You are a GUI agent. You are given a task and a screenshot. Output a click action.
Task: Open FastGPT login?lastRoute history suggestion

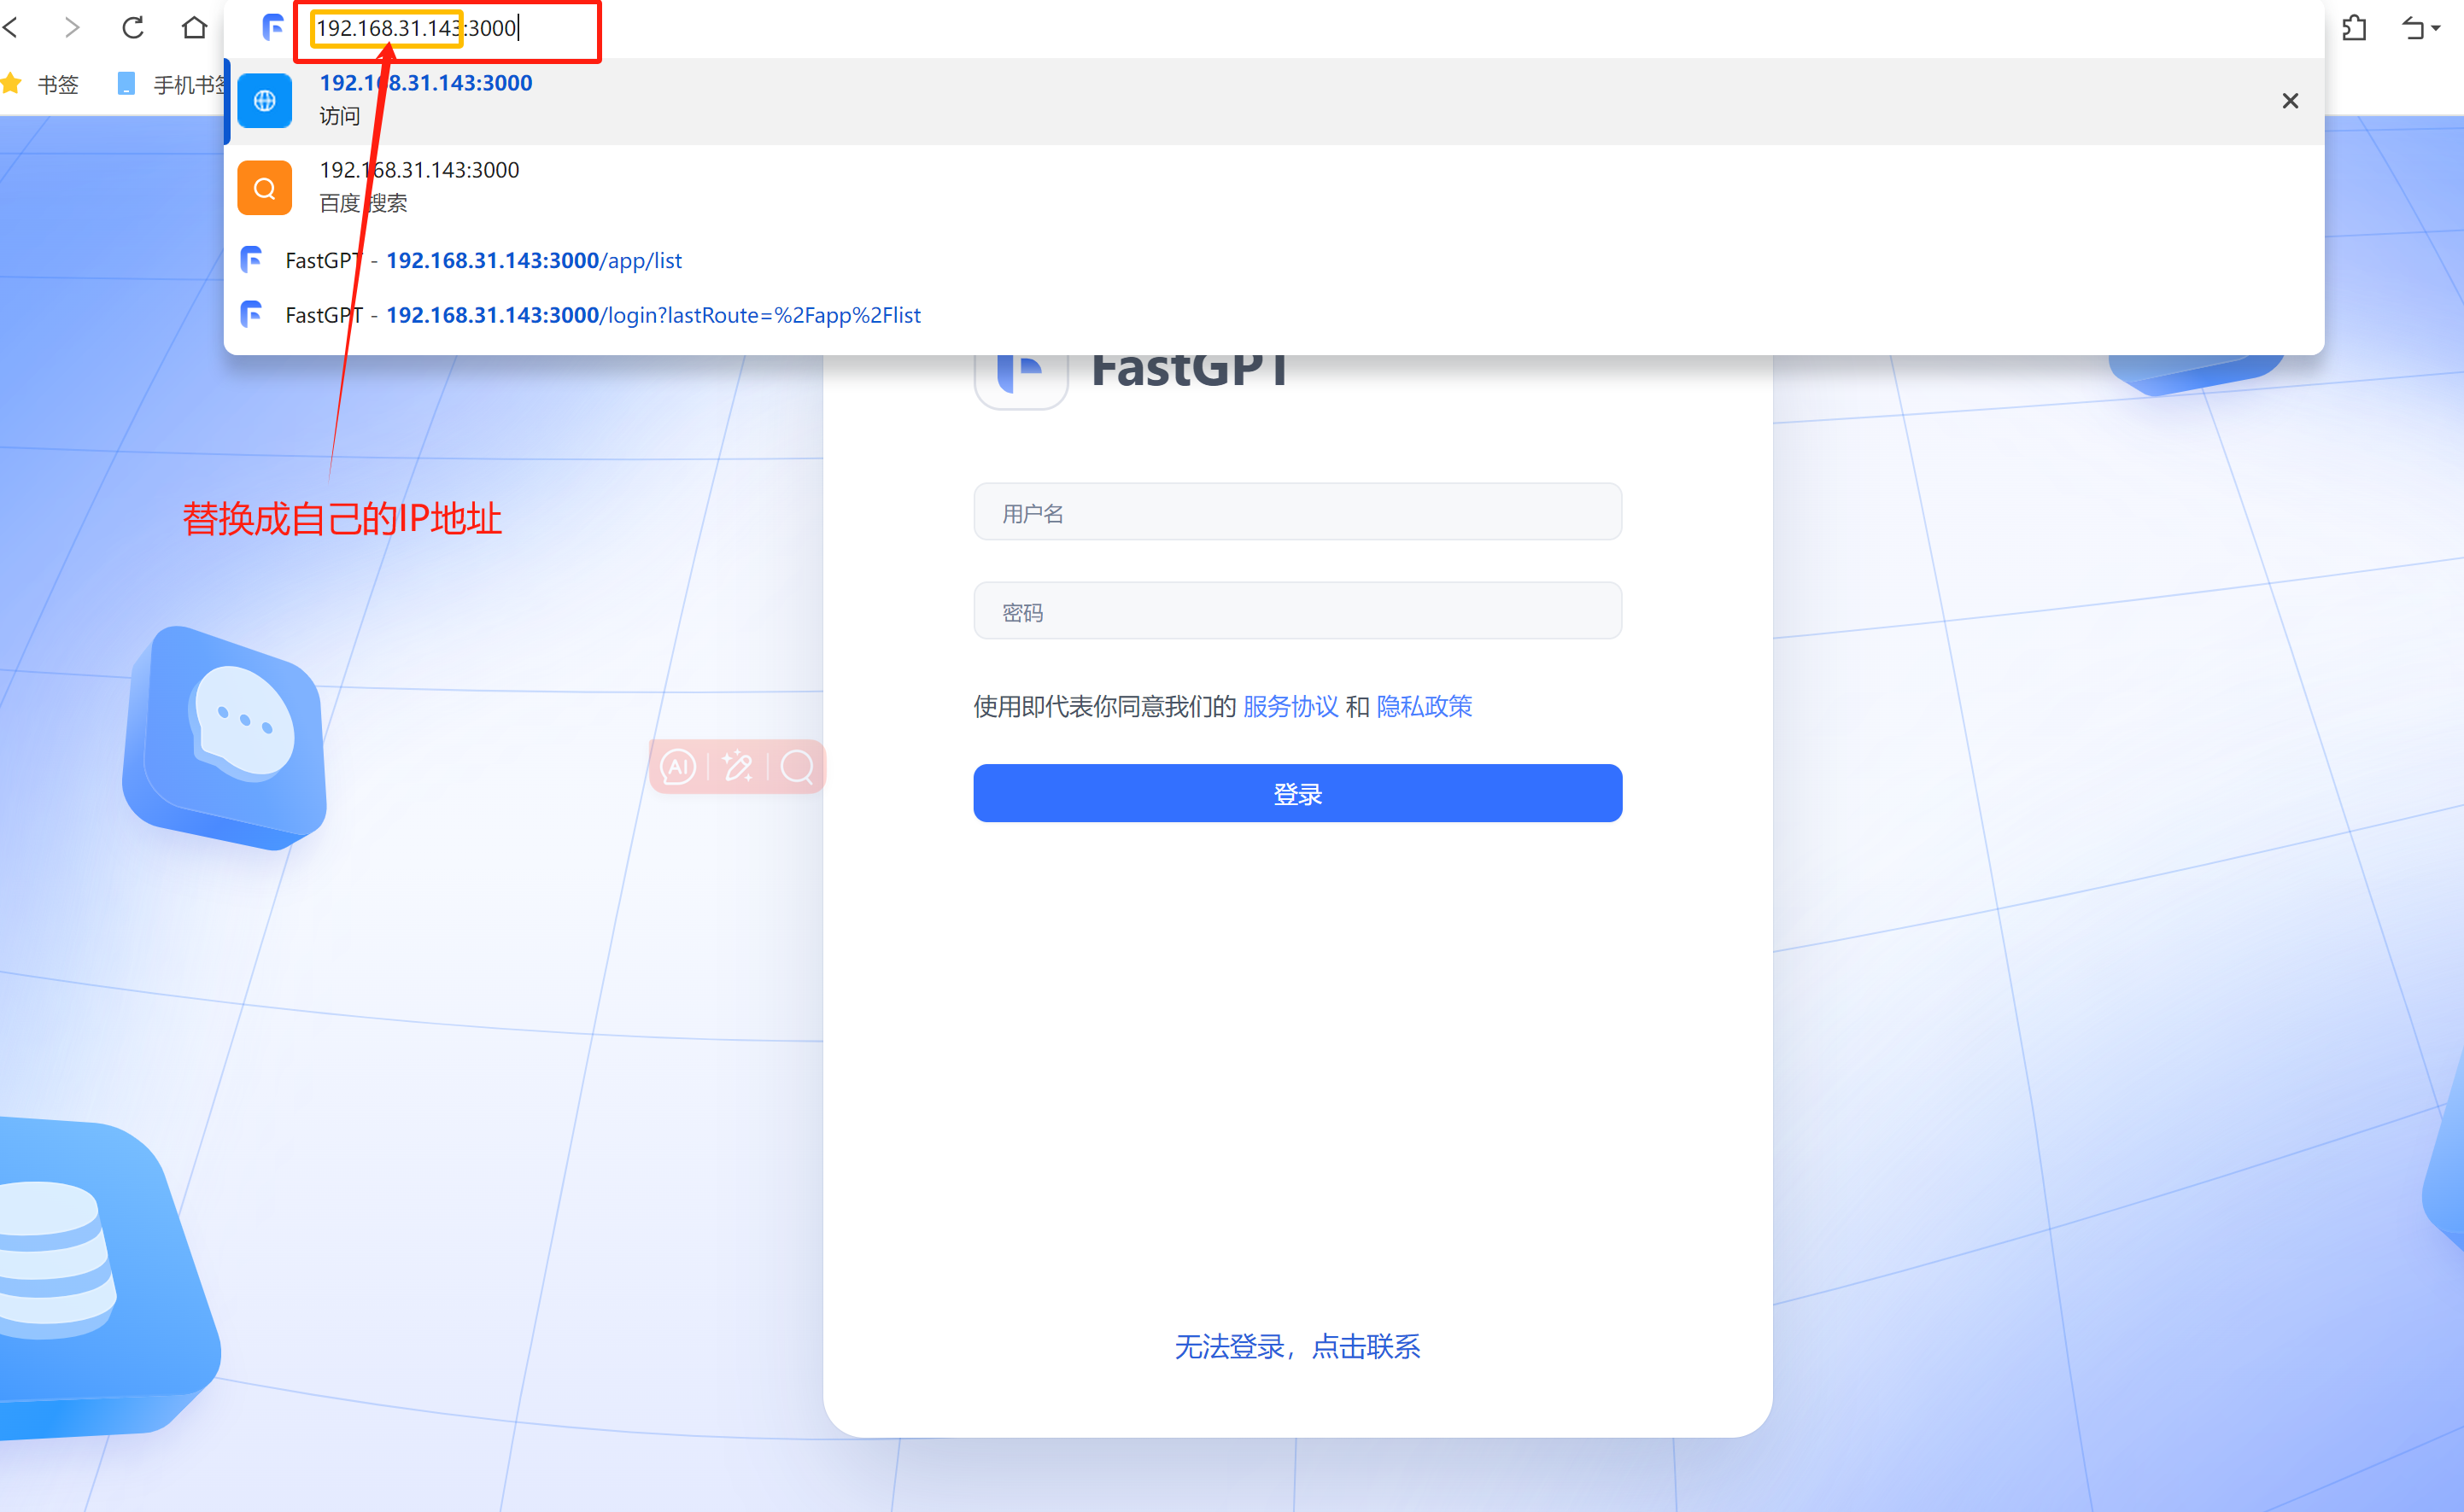point(1273,315)
